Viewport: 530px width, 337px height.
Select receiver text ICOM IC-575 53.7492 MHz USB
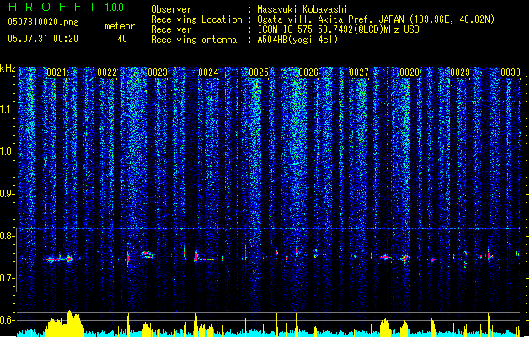(338, 29)
